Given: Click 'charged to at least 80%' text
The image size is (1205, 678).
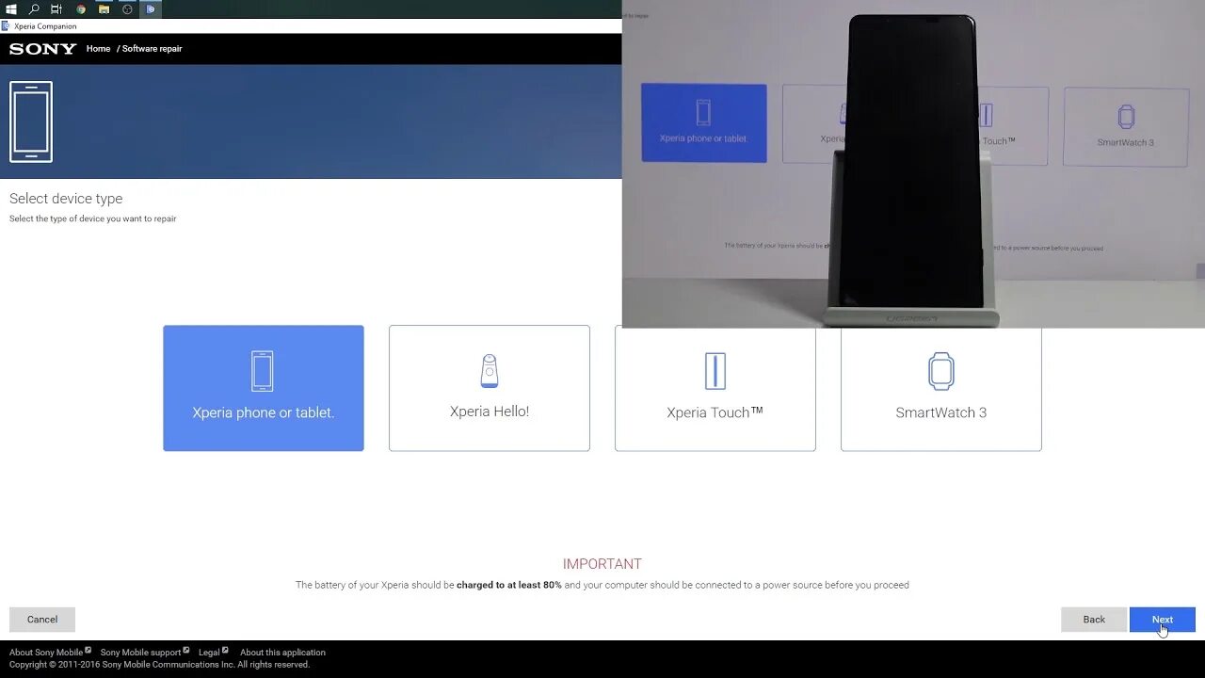Looking at the screenshot, I should pyautogui.click(x=509, y=585).
